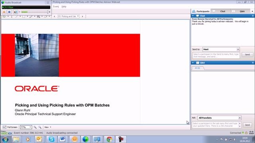The image size is (255, 143).
Task: Pause the audio broadcast
Action: click(x=4, y=12)
